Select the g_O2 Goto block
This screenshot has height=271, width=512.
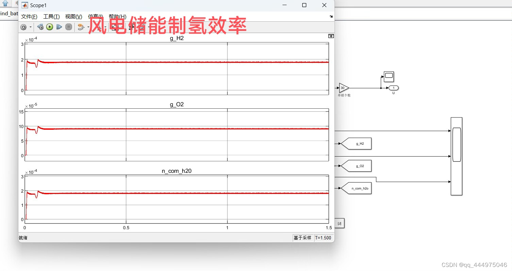click(x=356, y=166)
